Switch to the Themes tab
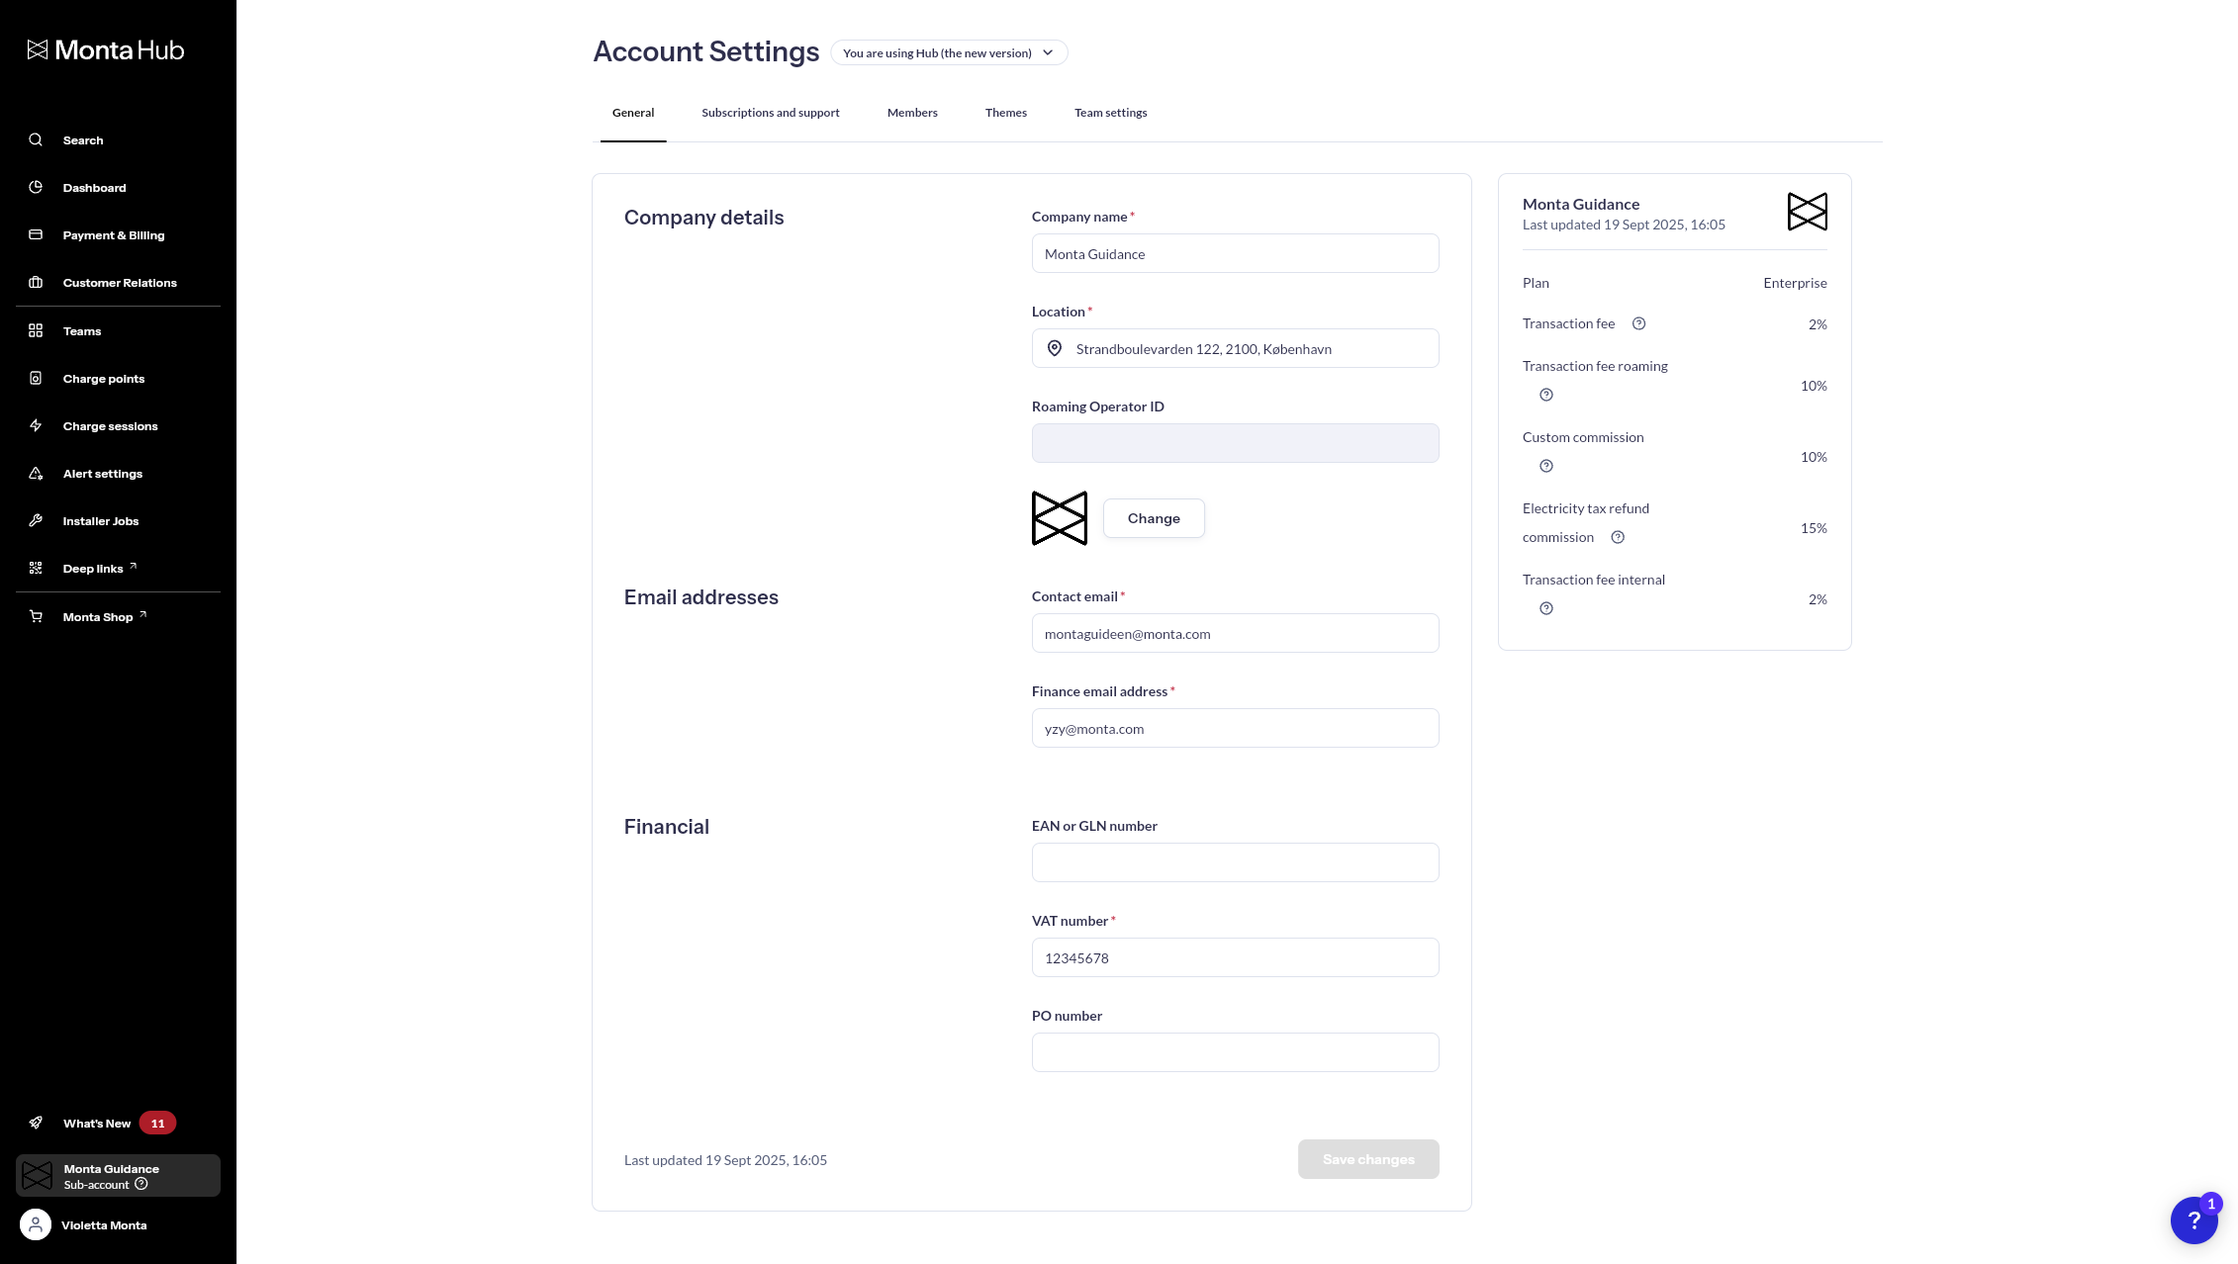This screenshot has height=1264, width=2238. [x=1005, y=113]
